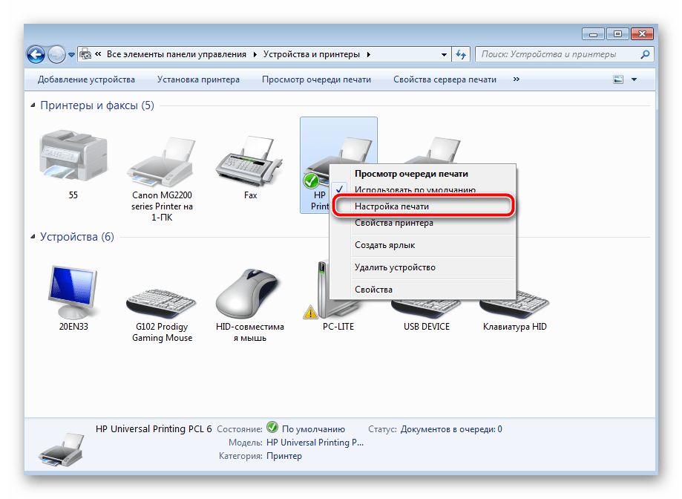
Task: Choose 'Удалить устройство' from the context menu
Action: (394, 267)
